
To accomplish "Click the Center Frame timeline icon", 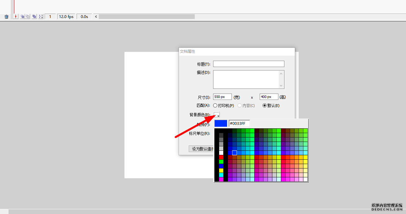I will tap(16, 16).
